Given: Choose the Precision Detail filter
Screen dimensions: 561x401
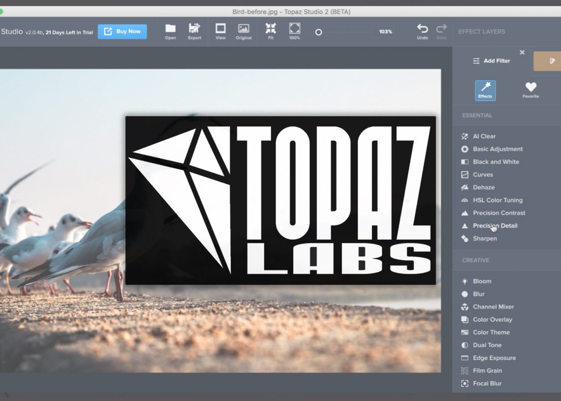Looking at the screenshot, I should tap(495, 226).
